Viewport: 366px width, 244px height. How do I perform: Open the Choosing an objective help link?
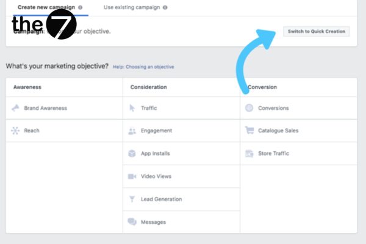coord(143,66)
